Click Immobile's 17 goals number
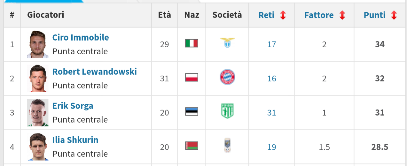Screen dimensions: 407x166 coord(271,44)
